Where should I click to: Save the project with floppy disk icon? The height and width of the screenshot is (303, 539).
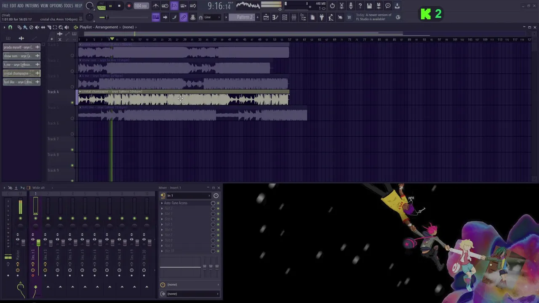(369, 6)
